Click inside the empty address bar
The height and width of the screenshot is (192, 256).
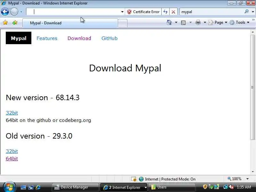coord(73,12)
